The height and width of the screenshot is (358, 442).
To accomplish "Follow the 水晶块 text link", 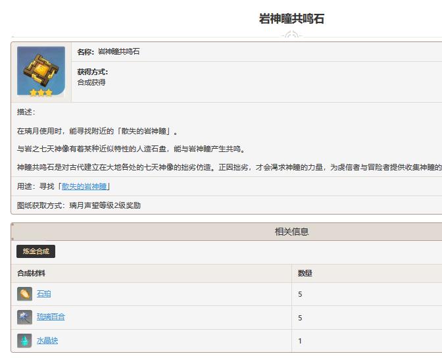I will pos(47,341).
